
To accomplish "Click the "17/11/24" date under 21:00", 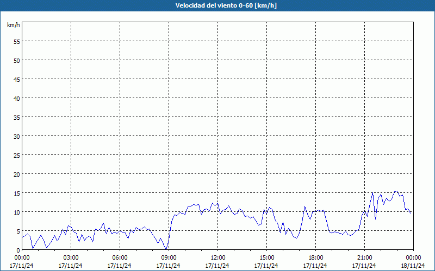I will tap(364, 266).
